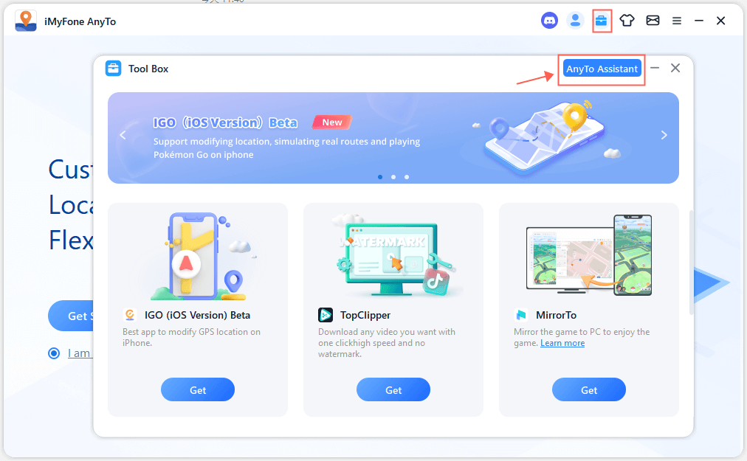Open the Discord community icon
Viewport: 747px width, 461px height.
point(549,21)
